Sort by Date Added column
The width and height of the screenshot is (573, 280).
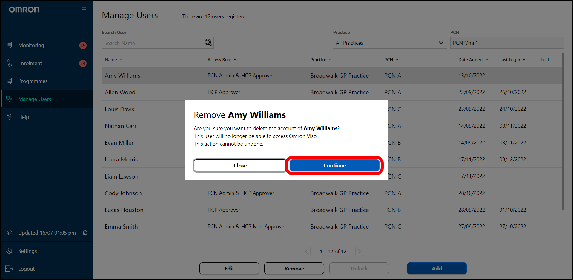[473, 60]
